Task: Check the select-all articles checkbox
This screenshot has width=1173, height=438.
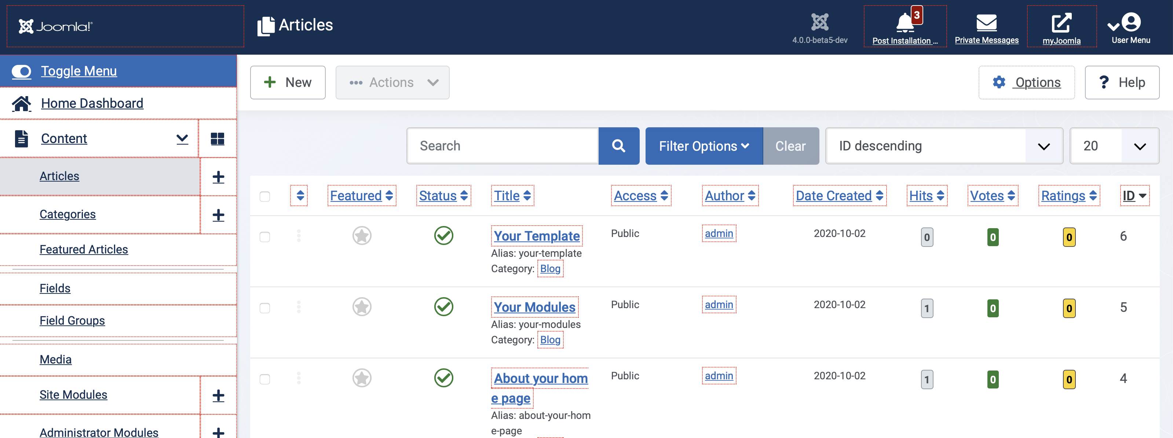Action: tap(264, 196)
